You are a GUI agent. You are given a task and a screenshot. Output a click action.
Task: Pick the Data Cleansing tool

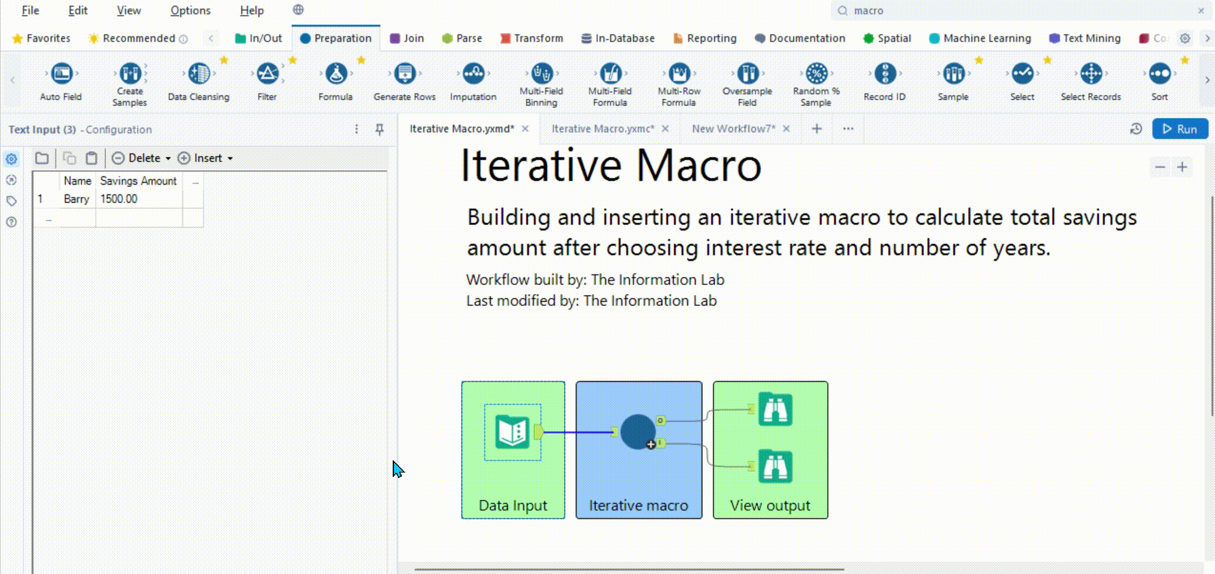point(198,74)
